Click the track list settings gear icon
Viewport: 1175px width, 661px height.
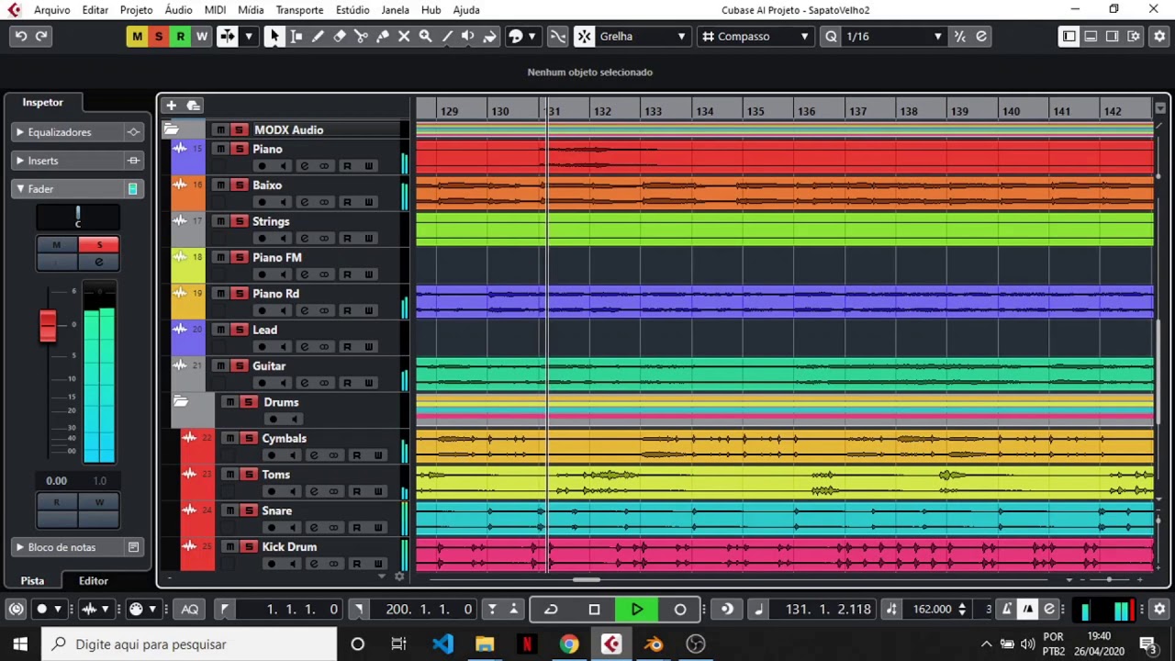coord(399,577)
